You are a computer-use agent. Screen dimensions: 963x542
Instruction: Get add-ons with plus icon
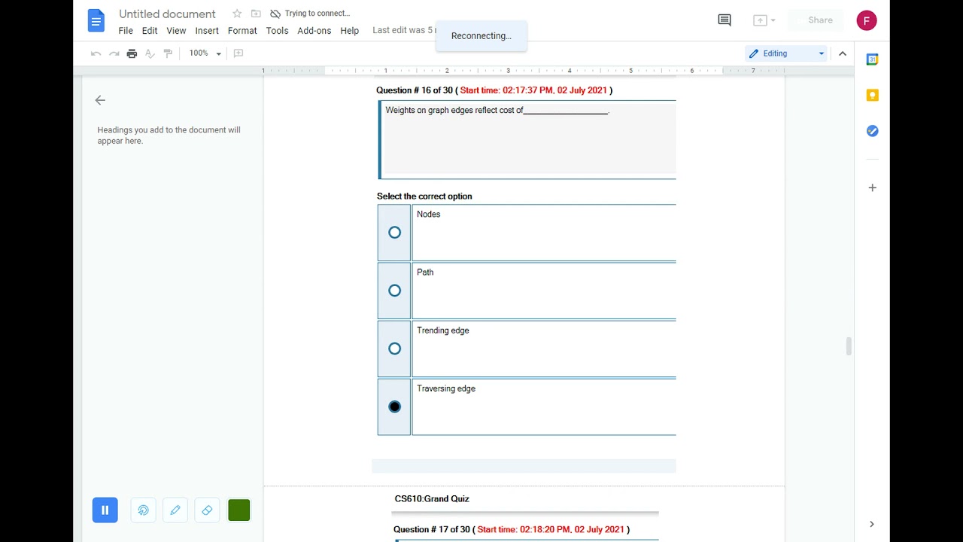pyautogui.click(x=872, y=187)
